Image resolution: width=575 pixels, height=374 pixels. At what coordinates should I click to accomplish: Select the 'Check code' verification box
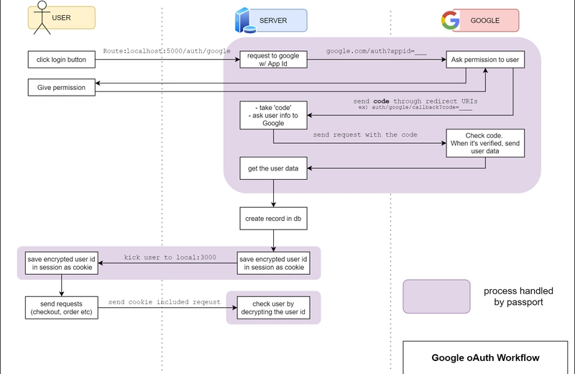click(485, 143)
